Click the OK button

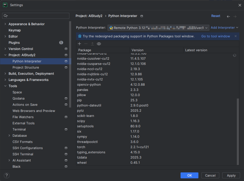point(189,175)
